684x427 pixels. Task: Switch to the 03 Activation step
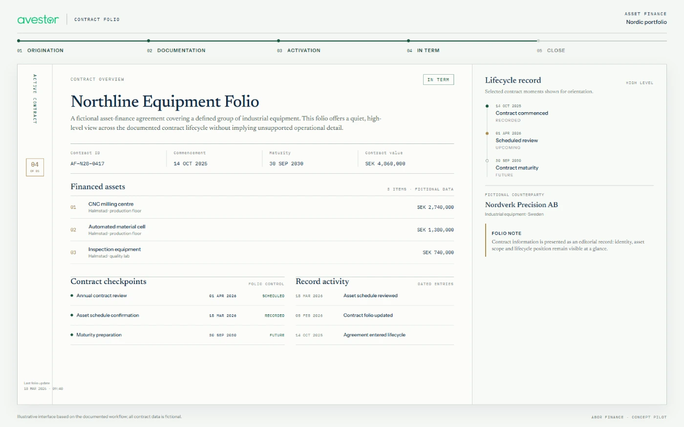[x=299, y=50]
